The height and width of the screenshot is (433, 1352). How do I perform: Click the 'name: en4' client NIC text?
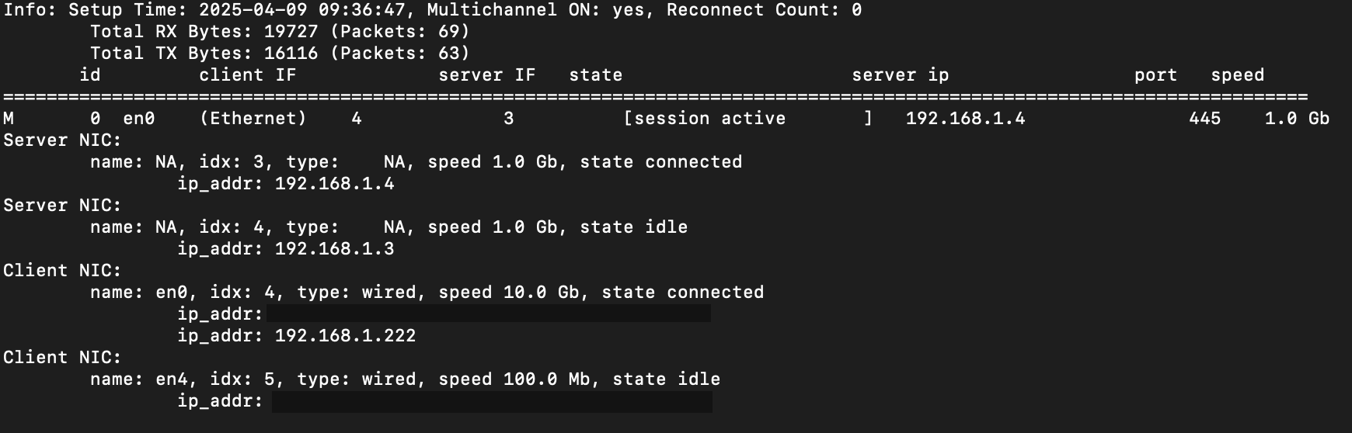[x=134, y=379]
